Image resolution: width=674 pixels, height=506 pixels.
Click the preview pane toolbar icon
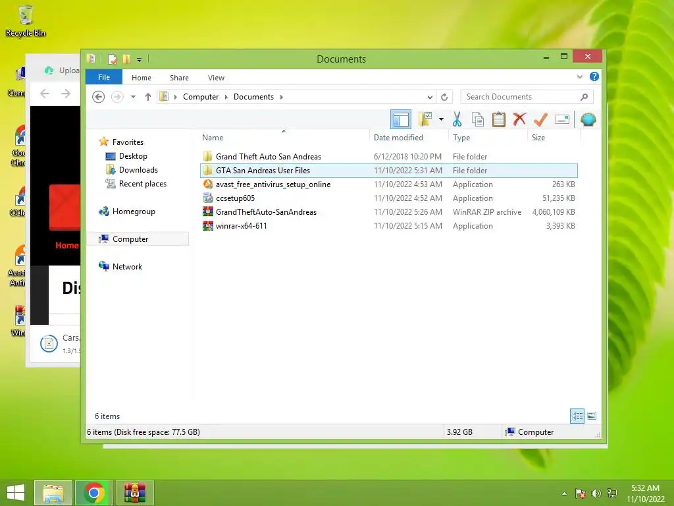401,120
